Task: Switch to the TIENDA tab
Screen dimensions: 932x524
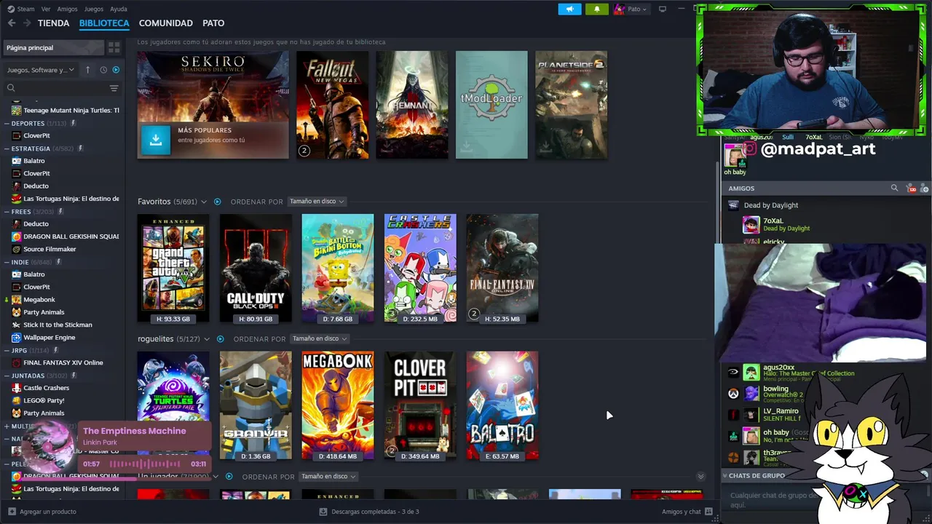Action: [x=53, y=23]
